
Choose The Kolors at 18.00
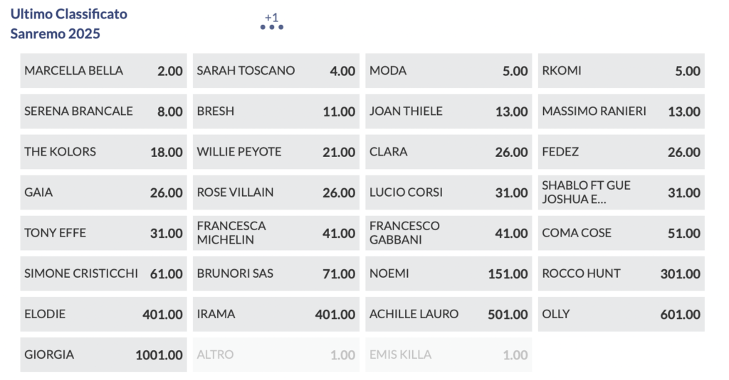tap(103, 152)
